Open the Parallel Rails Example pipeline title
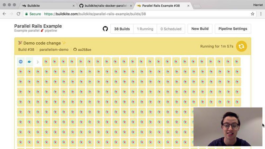The width and height of the screenshot is (265, 149). tap(38, 26)
